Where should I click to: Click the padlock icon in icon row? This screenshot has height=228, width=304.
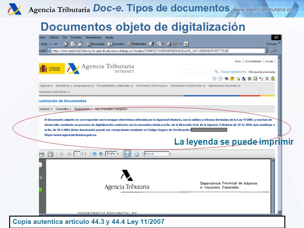pyautogui.click(x=273, y=79)
